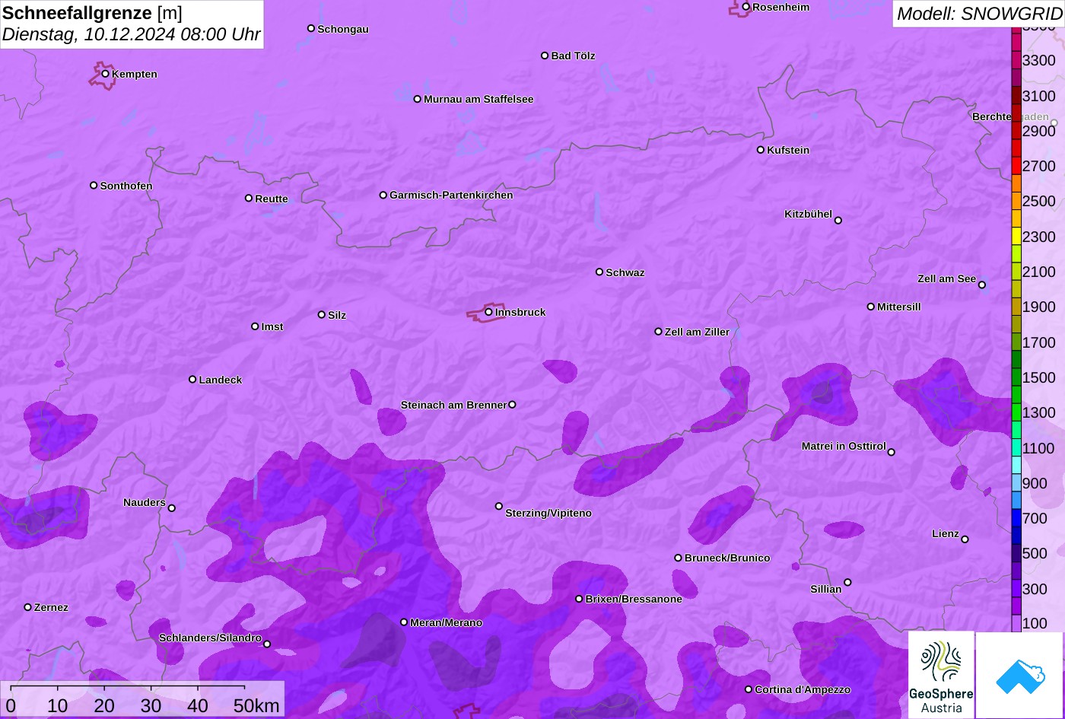Click the yellow 2300 legend swatch

[1016, 236]
